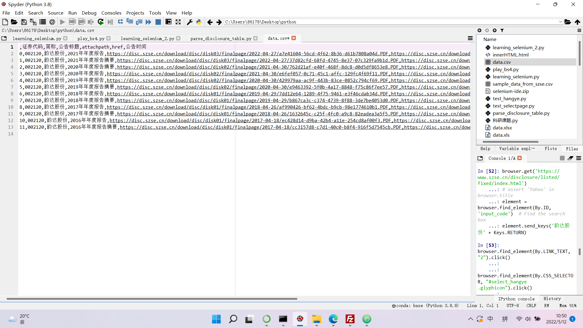Screen dimensions: 583x328
Task: Maximize current pane toolbar icon
Action: click(168, 22)
